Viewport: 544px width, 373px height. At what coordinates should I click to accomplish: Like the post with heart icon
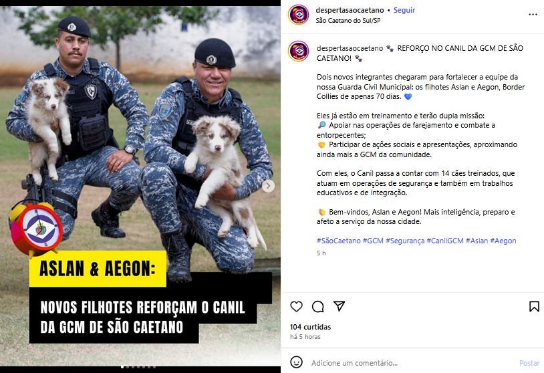point(296,306)
